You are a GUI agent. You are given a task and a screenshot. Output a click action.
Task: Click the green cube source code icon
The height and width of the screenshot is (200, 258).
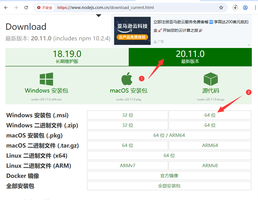point(211,79)
